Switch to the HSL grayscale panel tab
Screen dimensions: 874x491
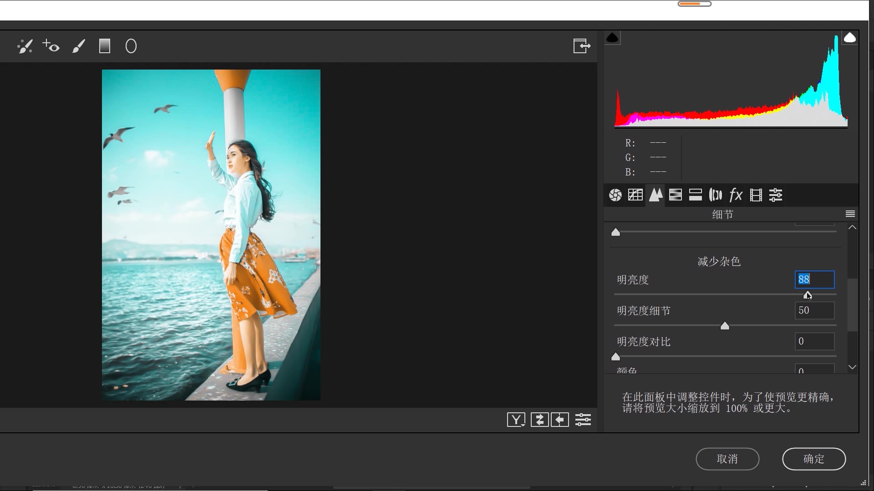[676, 195]
